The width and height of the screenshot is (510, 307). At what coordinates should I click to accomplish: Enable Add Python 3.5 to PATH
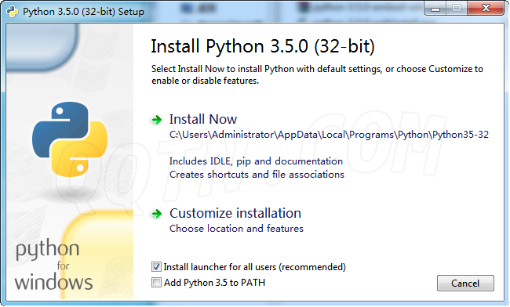pos(156,283)
